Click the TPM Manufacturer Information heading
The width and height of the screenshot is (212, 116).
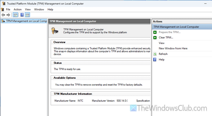point(73,94)
